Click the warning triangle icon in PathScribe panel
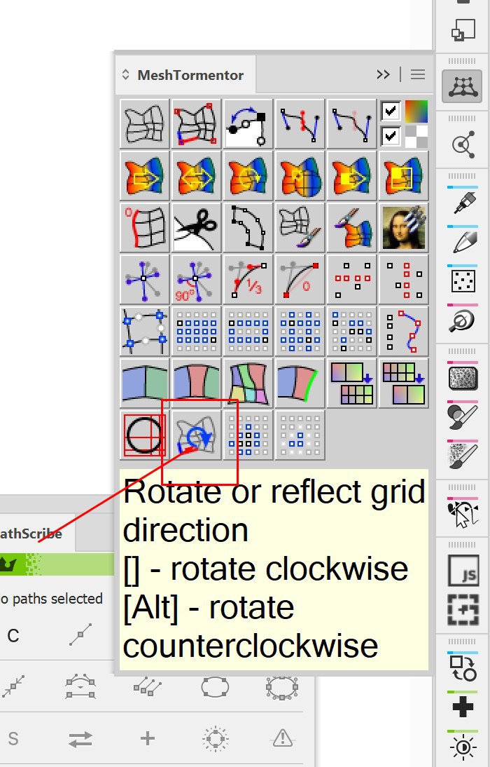 (x=282, y=738)
